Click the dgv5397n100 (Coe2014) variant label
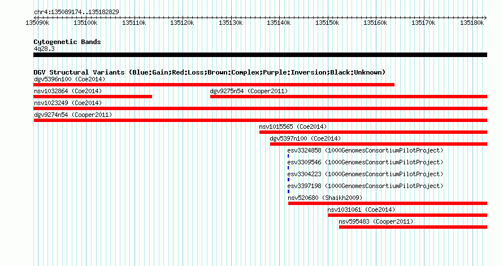Image resolution: width=503 pixels, height=266 pixels. point(305,138)
